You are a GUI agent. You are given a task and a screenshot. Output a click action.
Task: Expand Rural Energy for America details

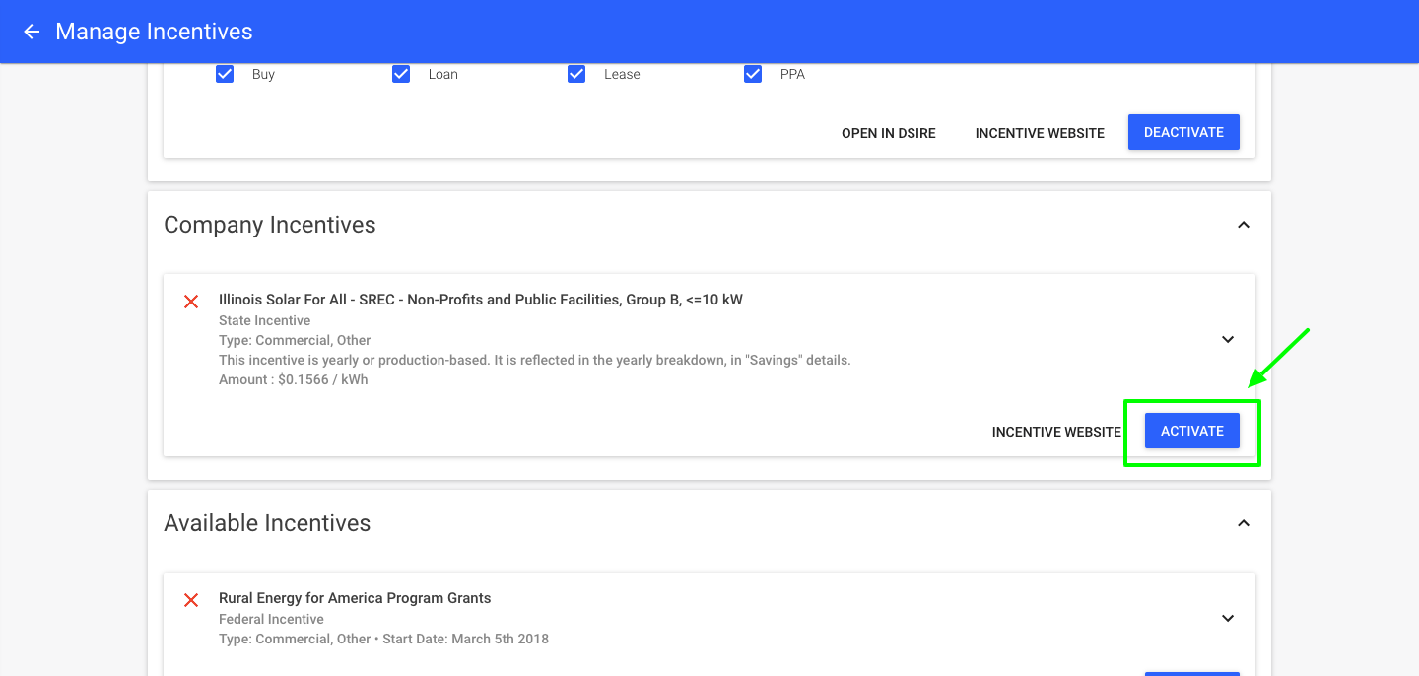1228,618
